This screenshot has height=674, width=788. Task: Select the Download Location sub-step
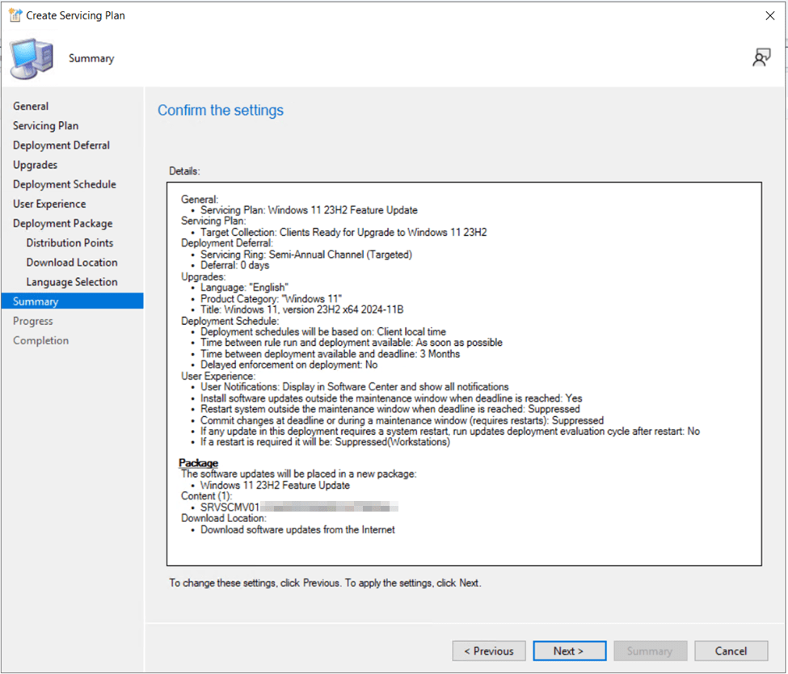pos(72,263)
